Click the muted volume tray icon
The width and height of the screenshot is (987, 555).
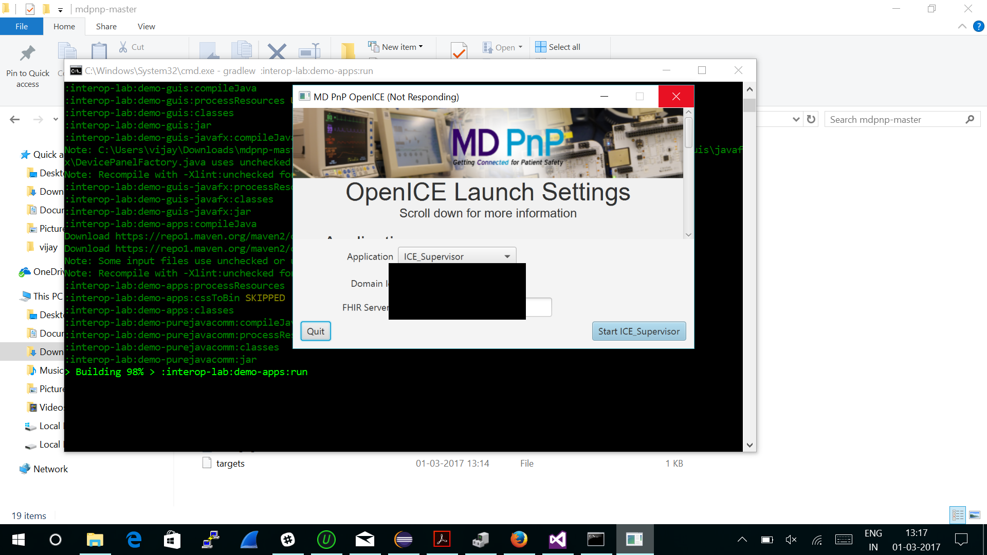(792, 540)
